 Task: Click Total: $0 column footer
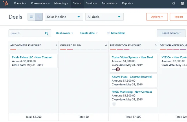tap(83, 117)
